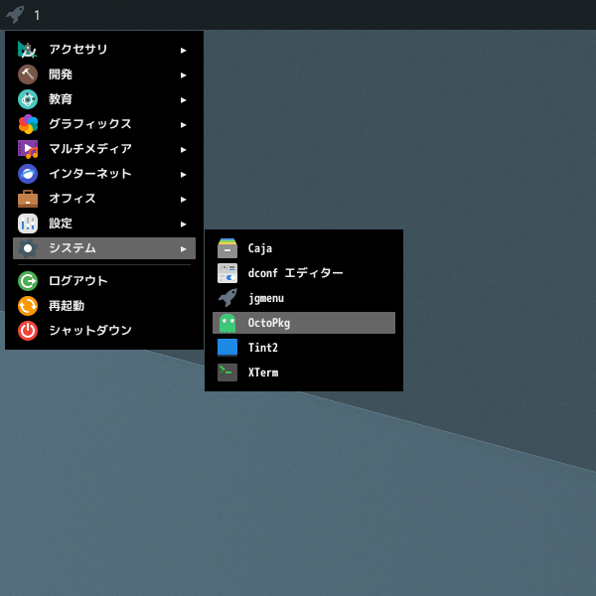The image size is (596, 596).
Task: Choose シャットダウン to power off
Action: [104, 331]
